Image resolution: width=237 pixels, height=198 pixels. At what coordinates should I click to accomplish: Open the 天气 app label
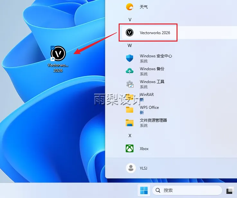pyautogui.click(x=144, y=7)
